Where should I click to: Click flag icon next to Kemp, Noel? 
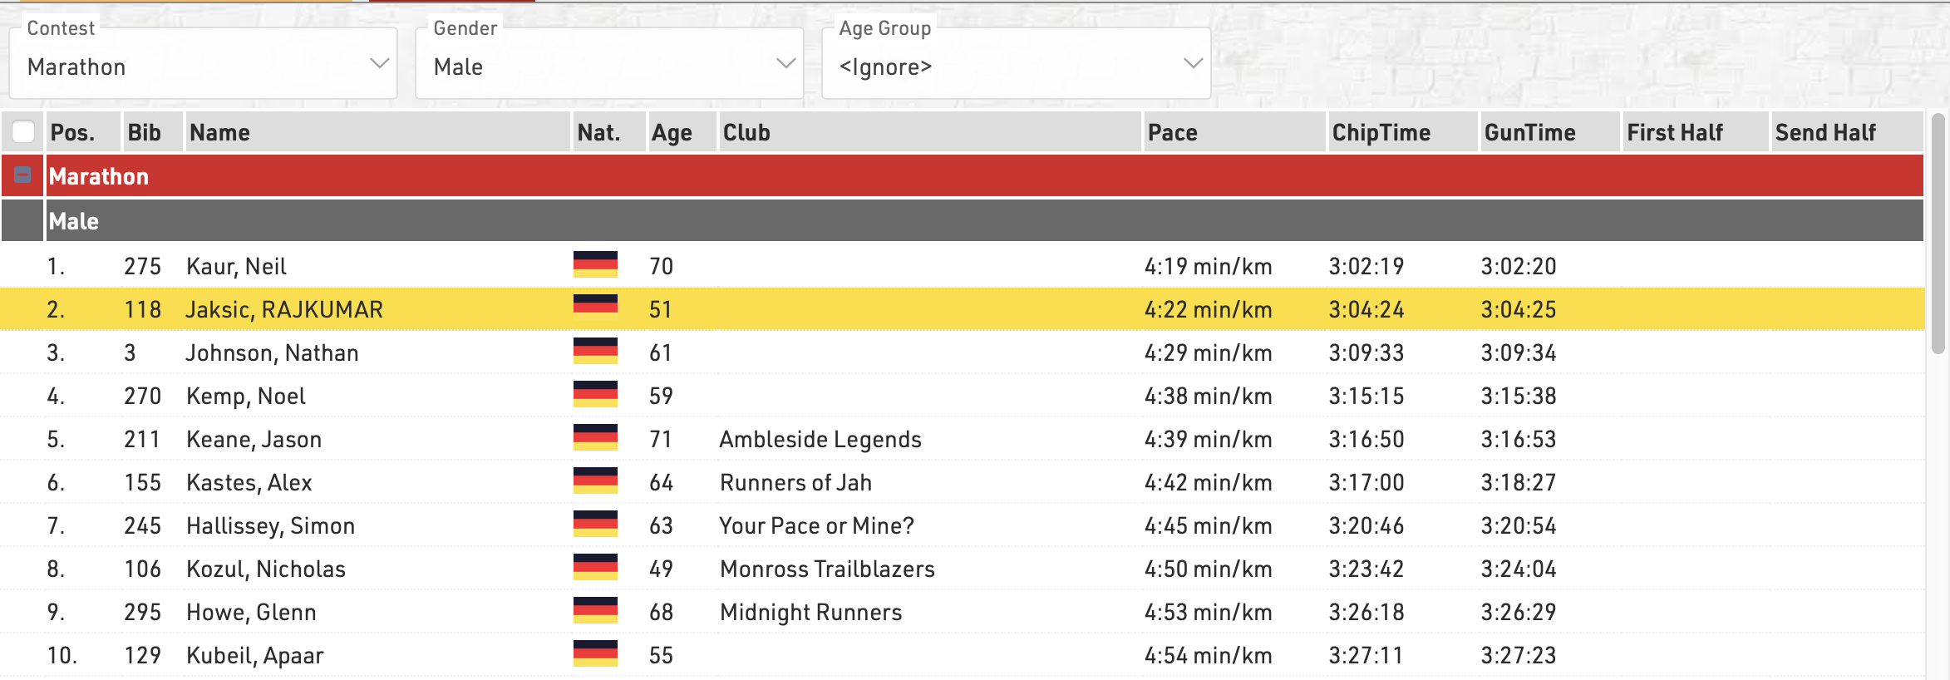(595, 394)
